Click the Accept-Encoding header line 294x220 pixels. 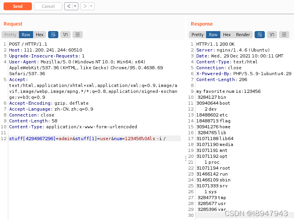[x=49, y=103]
